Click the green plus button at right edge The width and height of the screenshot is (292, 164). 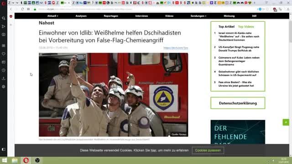[x=286, y=122]
